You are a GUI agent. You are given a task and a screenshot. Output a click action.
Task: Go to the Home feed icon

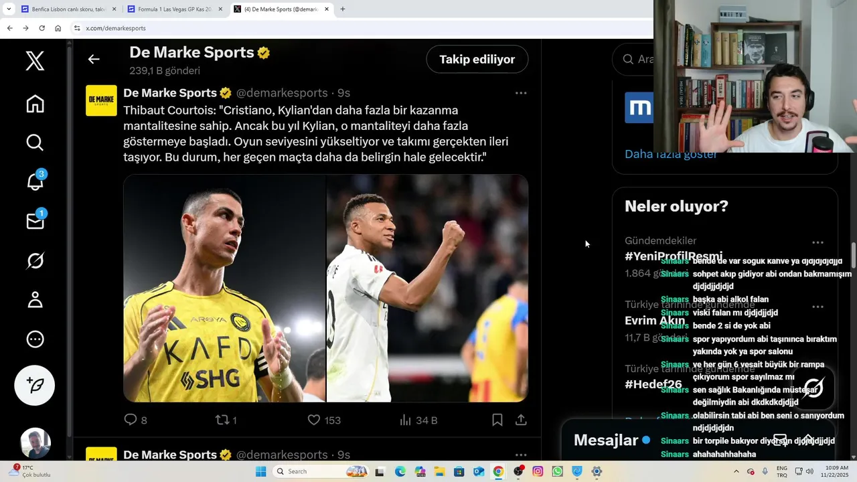[x=35, y=104]
